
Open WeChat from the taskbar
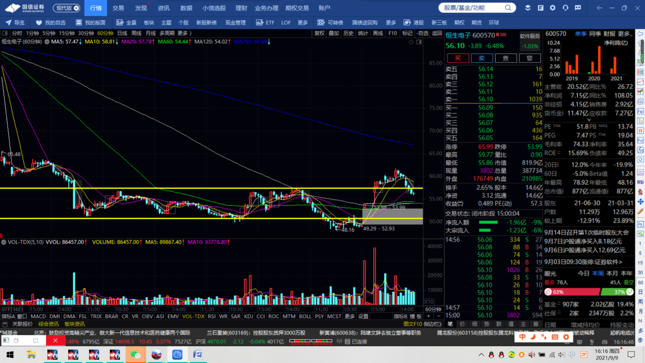[x=134, y=355]
